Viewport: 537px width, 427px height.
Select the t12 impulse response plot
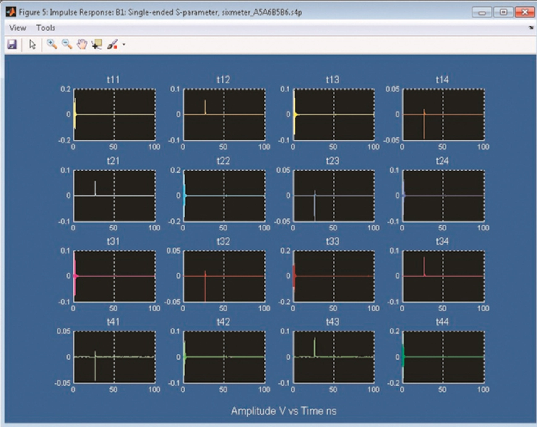[x=224, y=114]
